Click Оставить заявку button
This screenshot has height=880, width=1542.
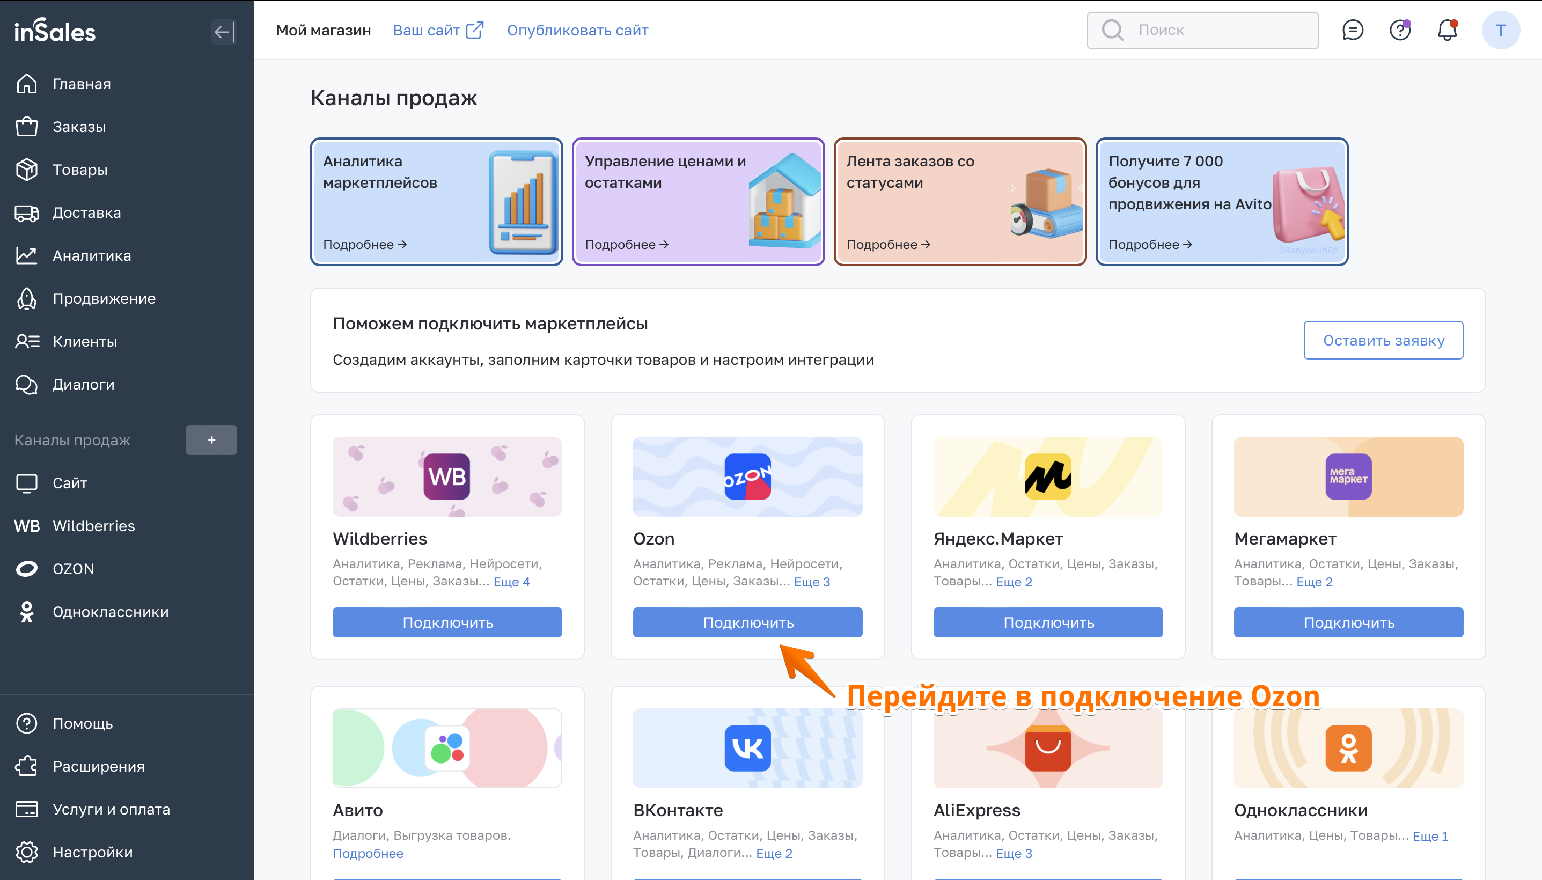click(1383, 340)
